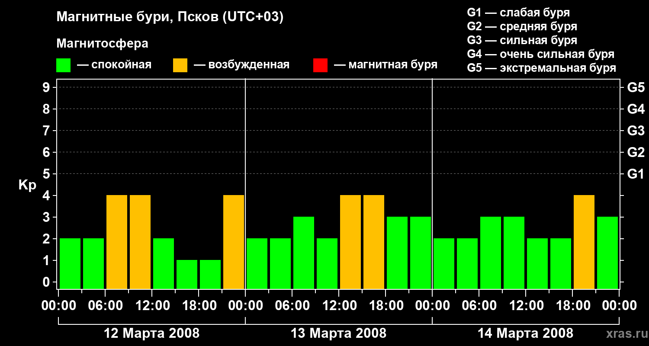
Task: Select the 'G5 — экстремальная буря' legend line
Action: (542, 68)
